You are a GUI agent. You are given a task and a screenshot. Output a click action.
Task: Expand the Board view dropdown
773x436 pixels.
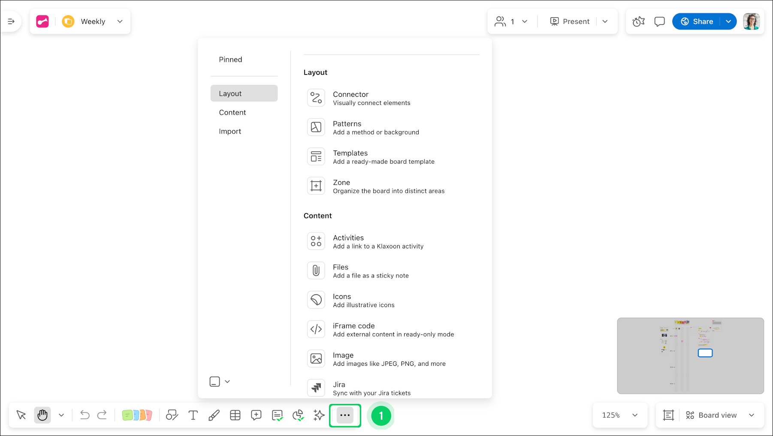tap(752, 415)
